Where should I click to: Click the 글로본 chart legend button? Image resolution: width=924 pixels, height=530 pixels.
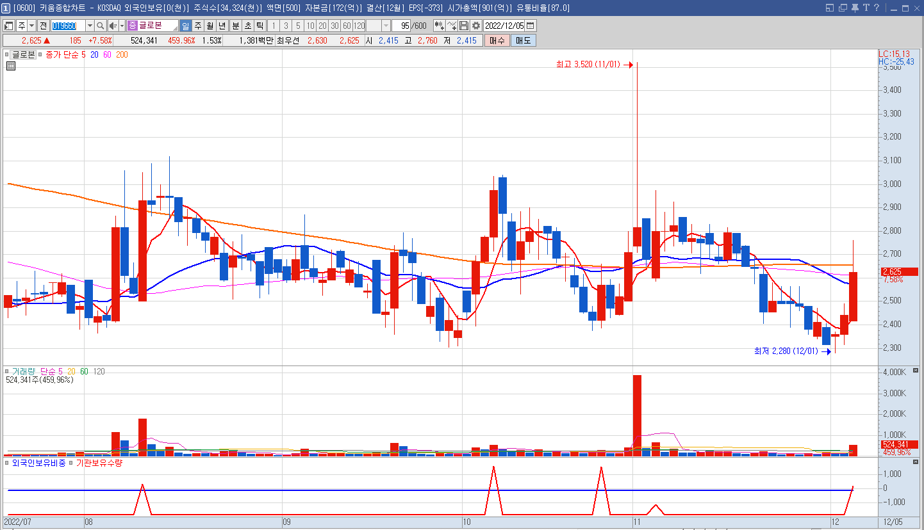(23, 54)
